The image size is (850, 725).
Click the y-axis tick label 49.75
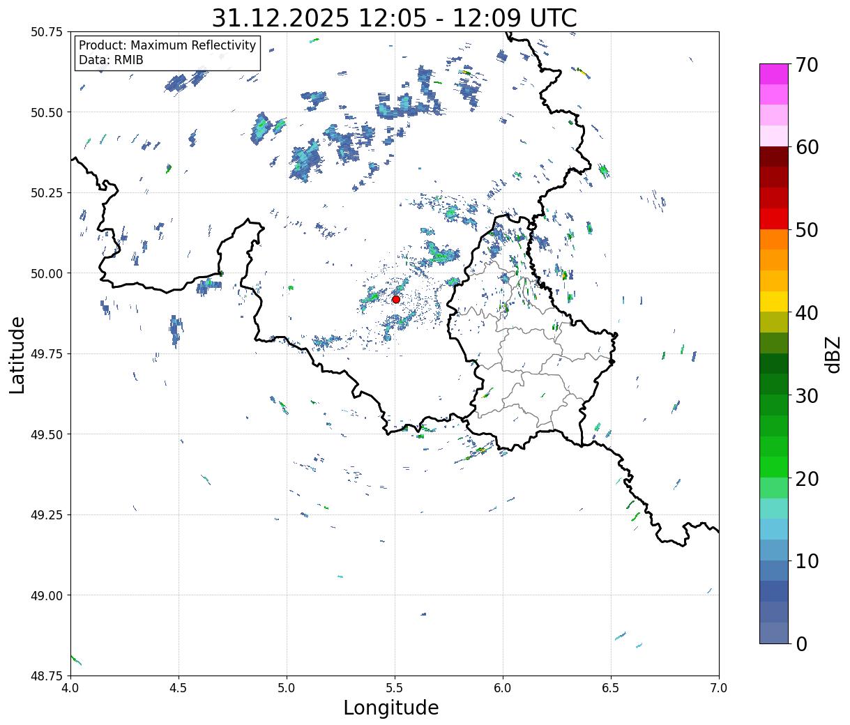coord(47,354)
